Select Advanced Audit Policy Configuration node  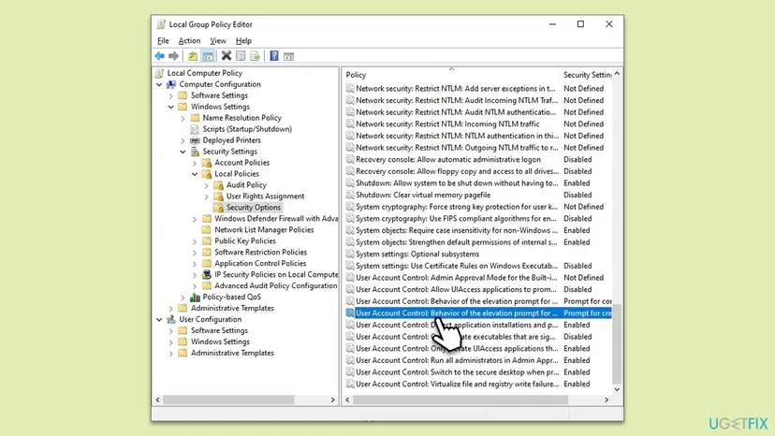tap(276, 285)
